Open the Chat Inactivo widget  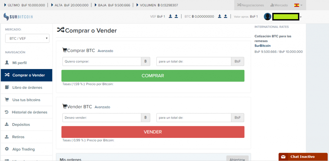(302, 157)
